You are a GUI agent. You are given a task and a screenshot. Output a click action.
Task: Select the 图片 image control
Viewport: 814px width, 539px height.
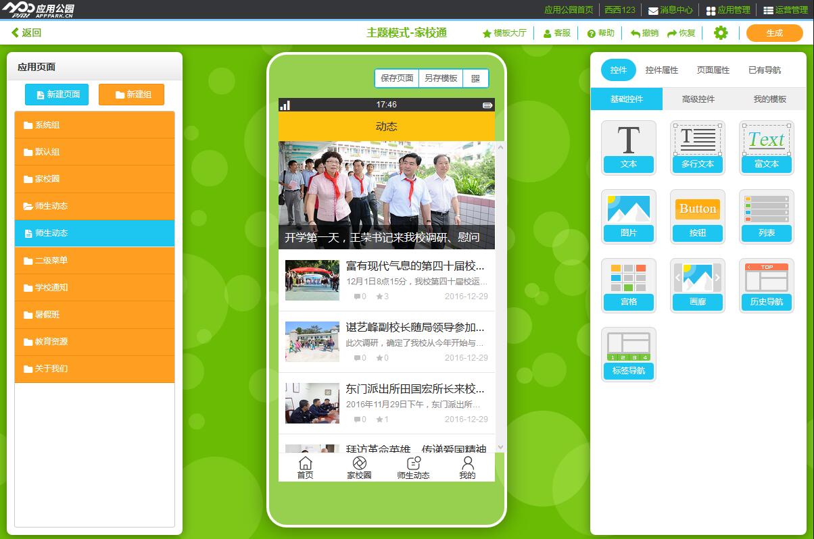[628, 216]
